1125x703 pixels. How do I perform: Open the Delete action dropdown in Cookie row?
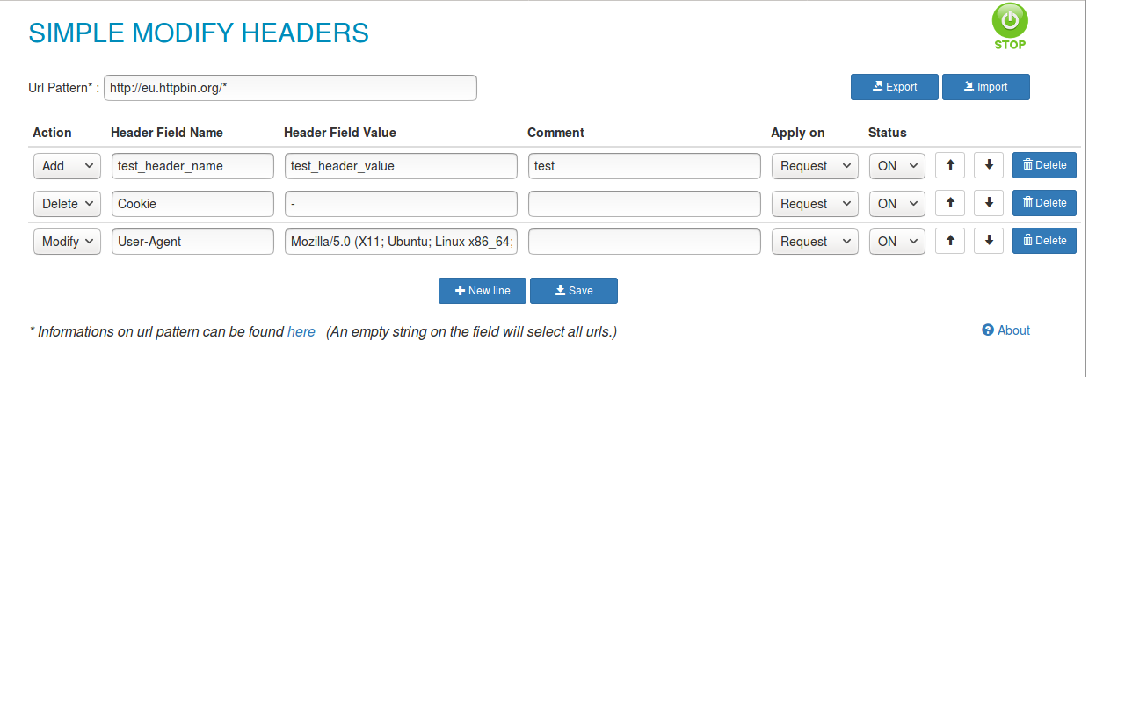click(x=67, y=204)
